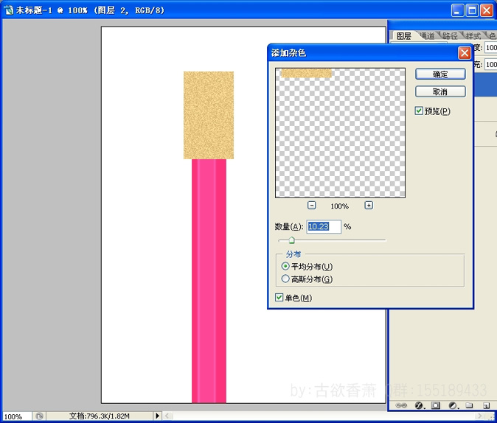The height and width of the screenshot is (423, 497).
Task: Open the status bar info arrow menu
Action: [158, 416]
